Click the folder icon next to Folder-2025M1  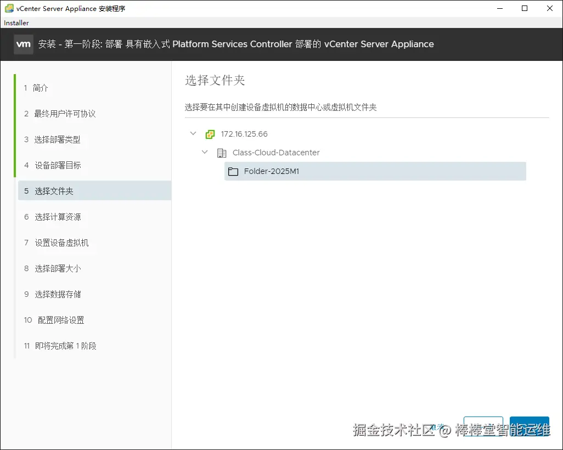tap(233, 171)
